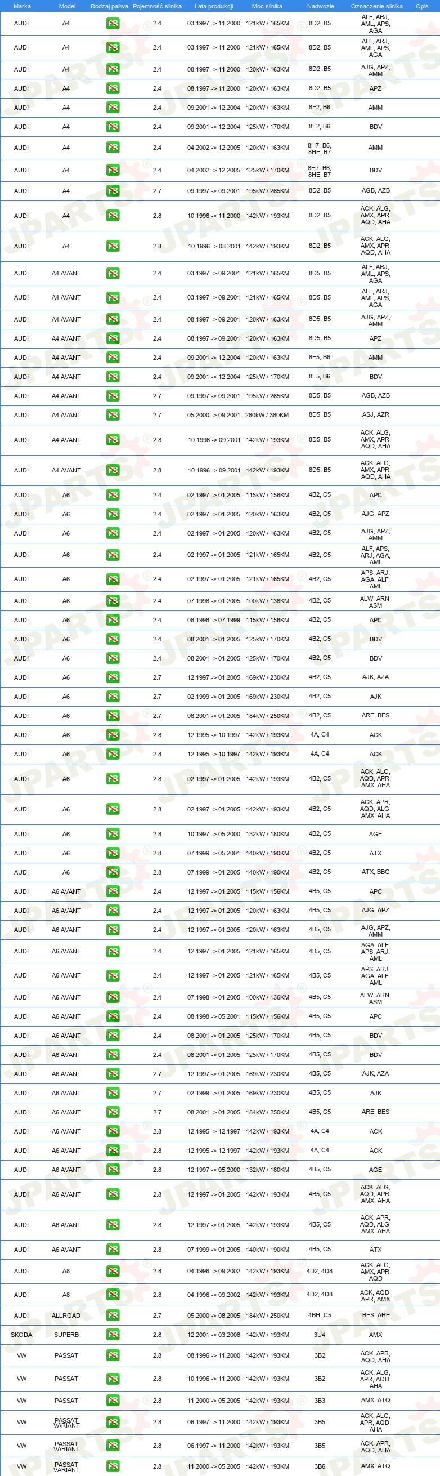Click the Opis column header
Viewport: 440px width, 1476px height.
421,6
